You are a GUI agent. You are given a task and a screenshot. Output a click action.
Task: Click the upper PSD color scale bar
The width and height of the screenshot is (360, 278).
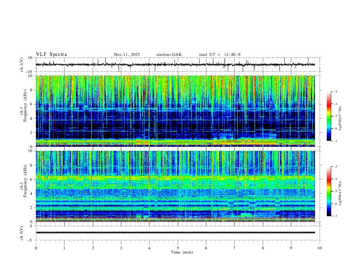[x=329, y=116]
